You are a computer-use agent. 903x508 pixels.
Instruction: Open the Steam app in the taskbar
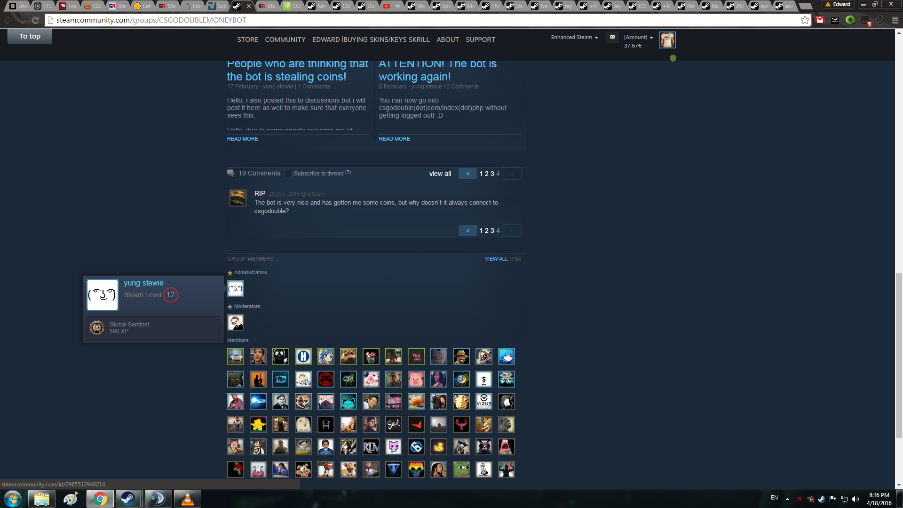coord(128,499)
